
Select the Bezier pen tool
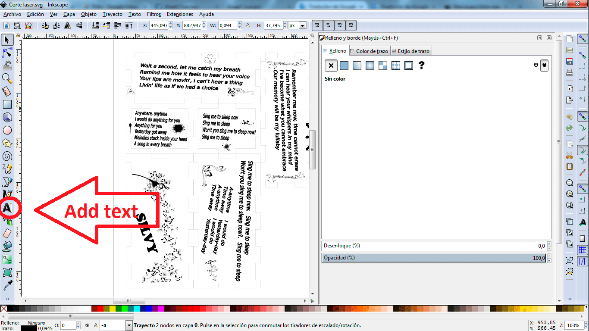point(7,181)
